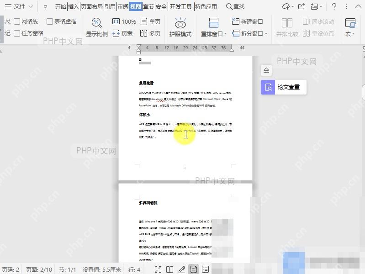365x274 pixels.
Task: Switch to 页宽 page width view
Action: pos(122,33)
